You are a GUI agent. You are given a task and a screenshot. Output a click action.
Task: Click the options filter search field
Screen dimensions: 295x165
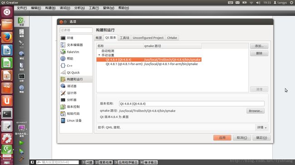(x=76, y=30)
